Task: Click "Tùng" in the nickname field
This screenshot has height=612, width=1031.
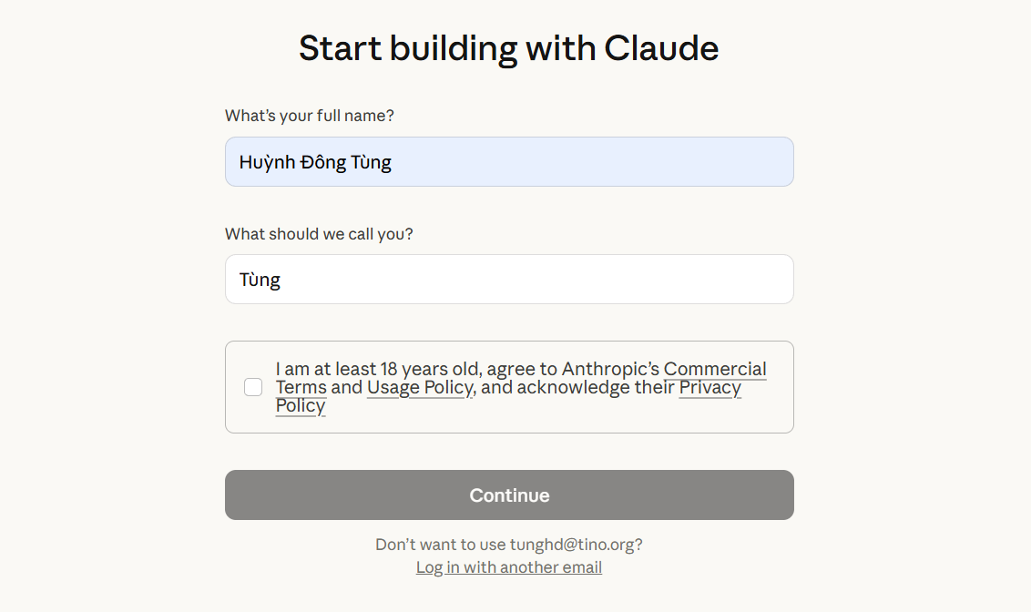Action: pos(260,280)
